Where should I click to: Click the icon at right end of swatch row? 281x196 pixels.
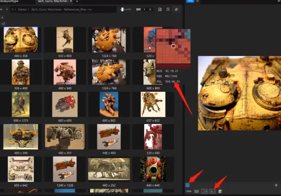tap(276, 185)
